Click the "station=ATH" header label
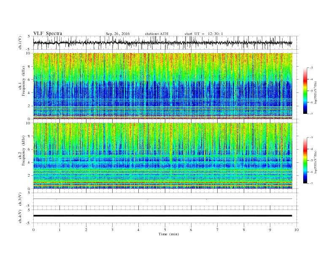This screenshot has width=334, height=258. point(156,34)
